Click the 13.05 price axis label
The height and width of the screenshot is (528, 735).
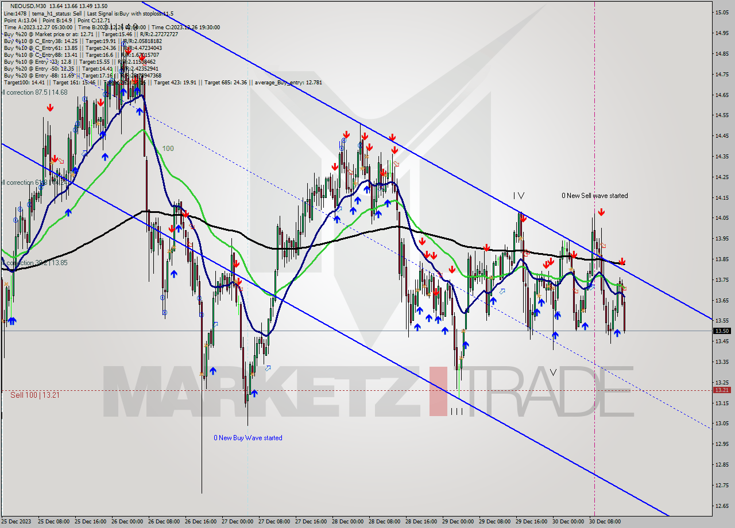[x=722, y=424]
